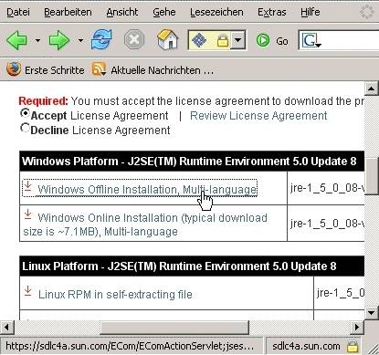Click the throbber activity icon at top right
This screenshot has width=379, height=355.
point(367,13)
